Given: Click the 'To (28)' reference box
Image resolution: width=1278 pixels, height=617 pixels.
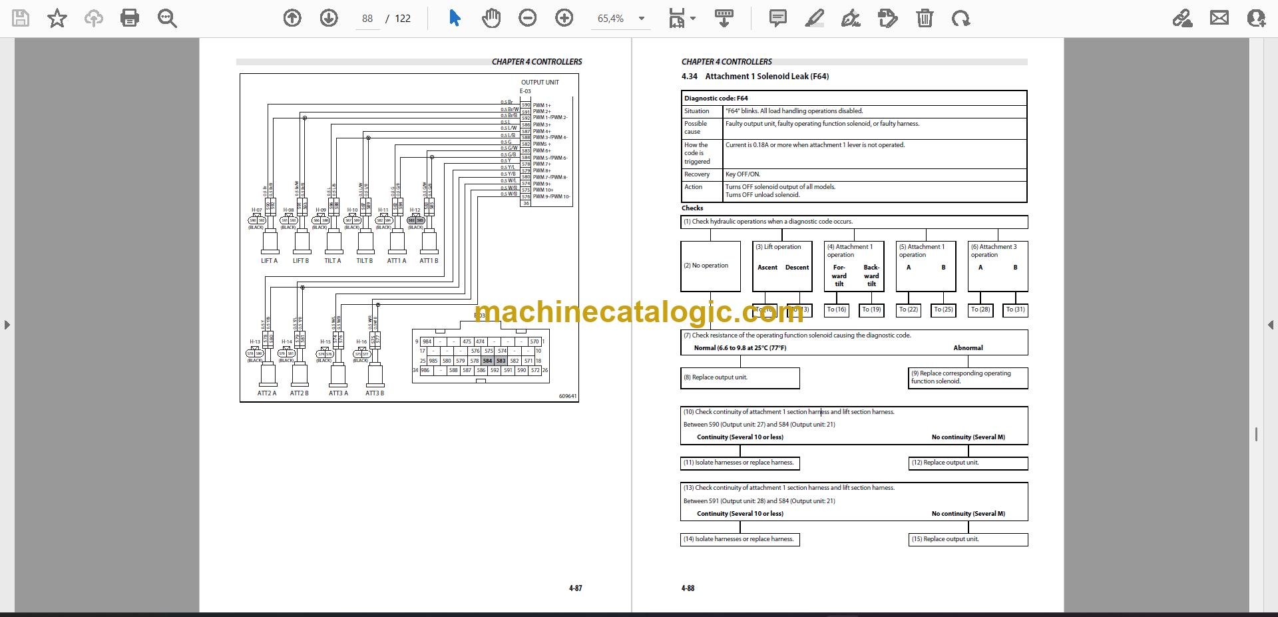Looking at the screenshot, I should [x=980, y=309].
